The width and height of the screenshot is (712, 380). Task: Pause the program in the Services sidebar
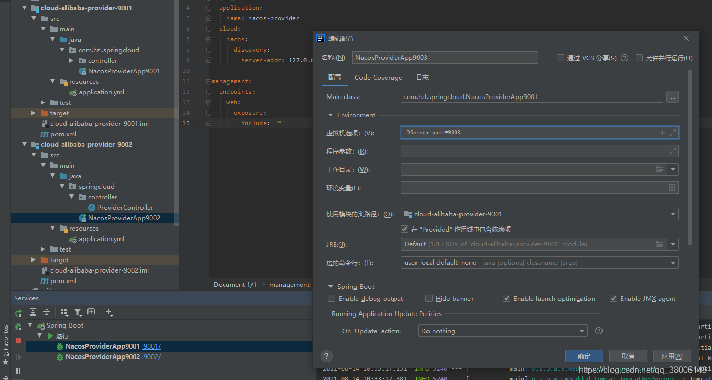[x=18, y=371]
